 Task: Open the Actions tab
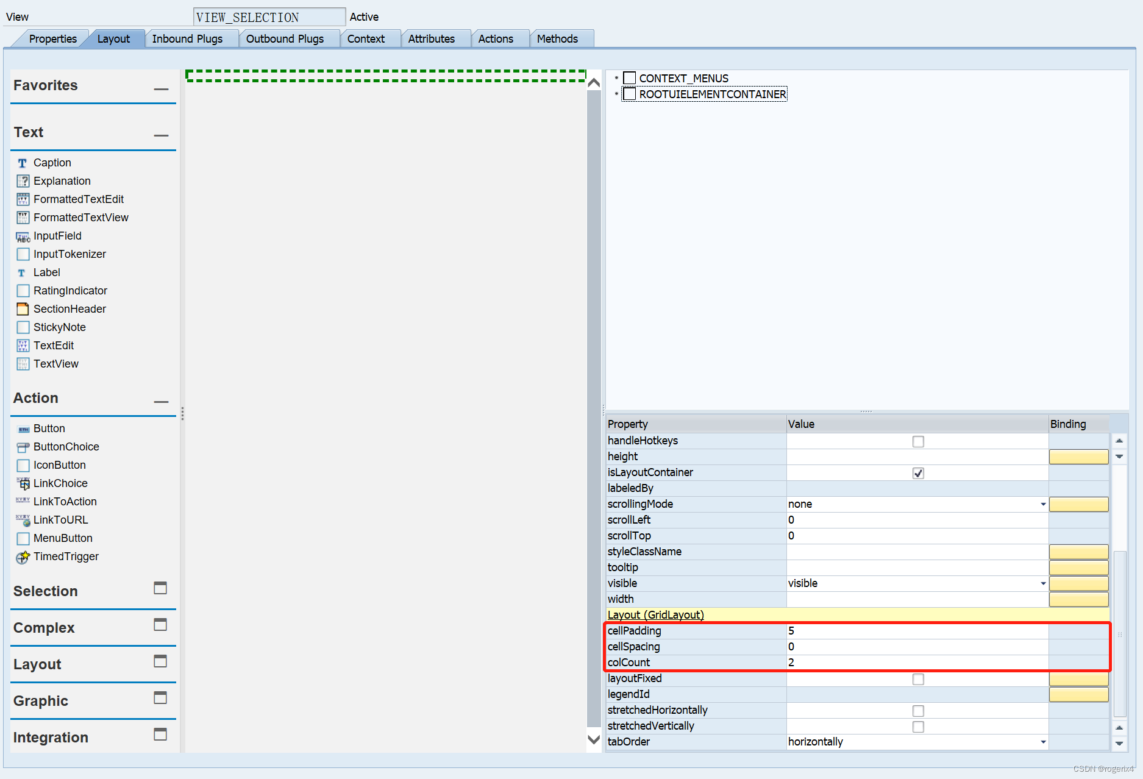coord(496,39)
